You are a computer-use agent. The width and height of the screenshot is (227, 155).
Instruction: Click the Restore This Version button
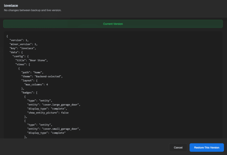coord(207,147)
